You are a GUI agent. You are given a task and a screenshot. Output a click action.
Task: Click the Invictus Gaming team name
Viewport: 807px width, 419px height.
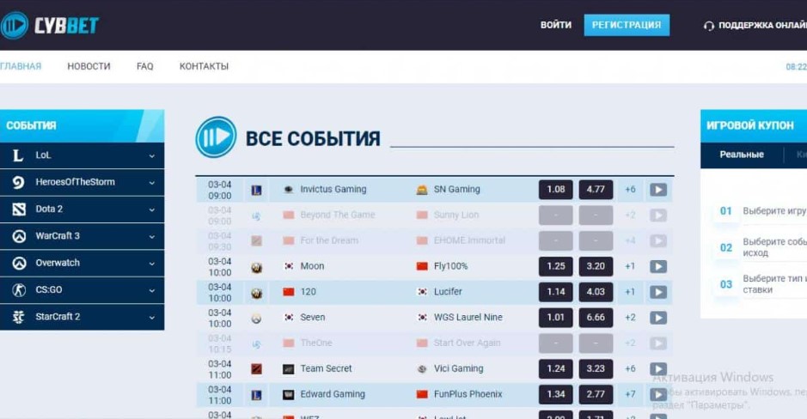[x=333, y=189]
